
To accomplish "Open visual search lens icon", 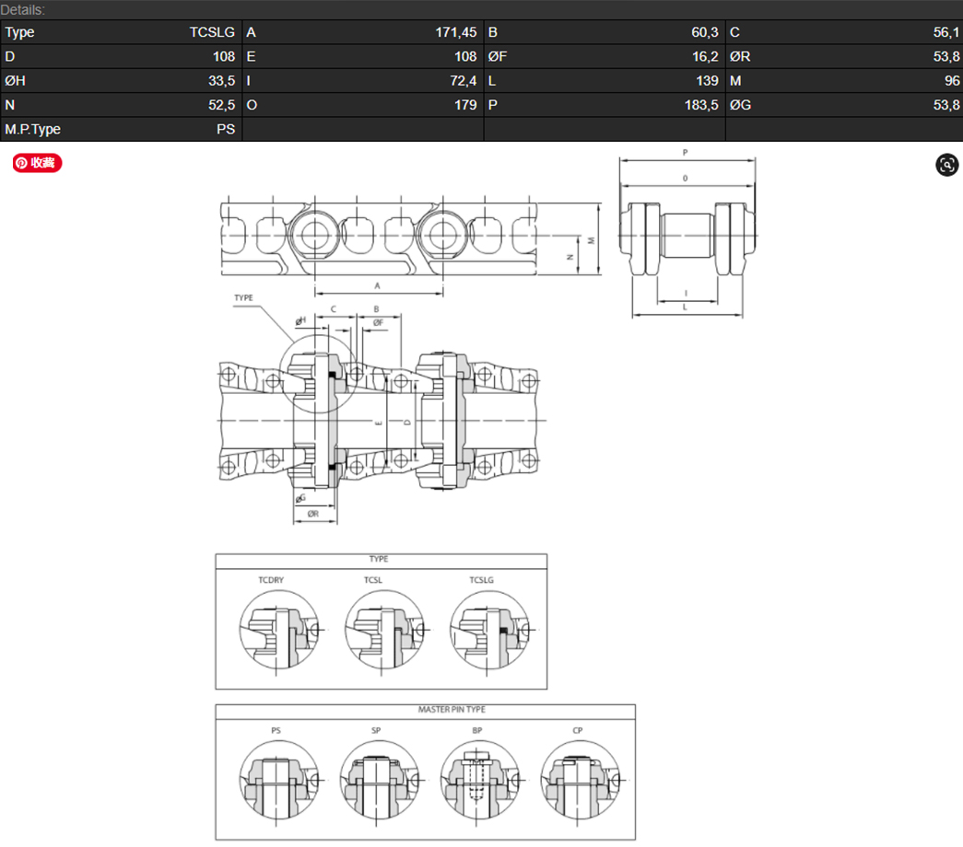I will pos(946,165).
